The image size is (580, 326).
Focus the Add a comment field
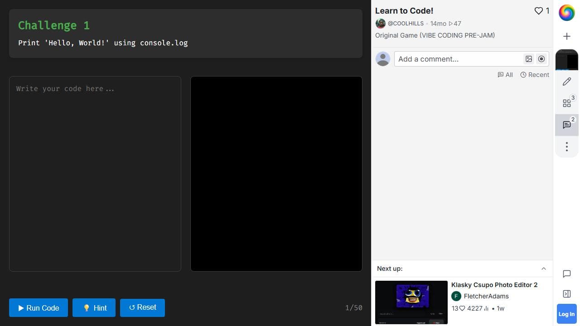point(459,59)
